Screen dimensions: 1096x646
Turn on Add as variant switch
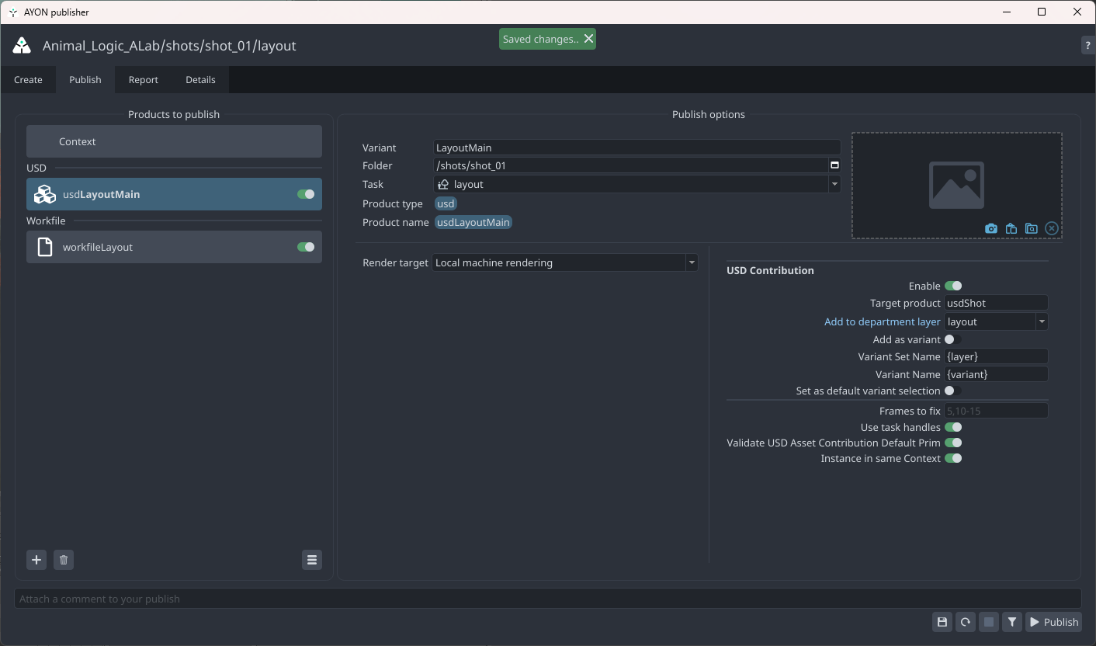coord(952,339)
